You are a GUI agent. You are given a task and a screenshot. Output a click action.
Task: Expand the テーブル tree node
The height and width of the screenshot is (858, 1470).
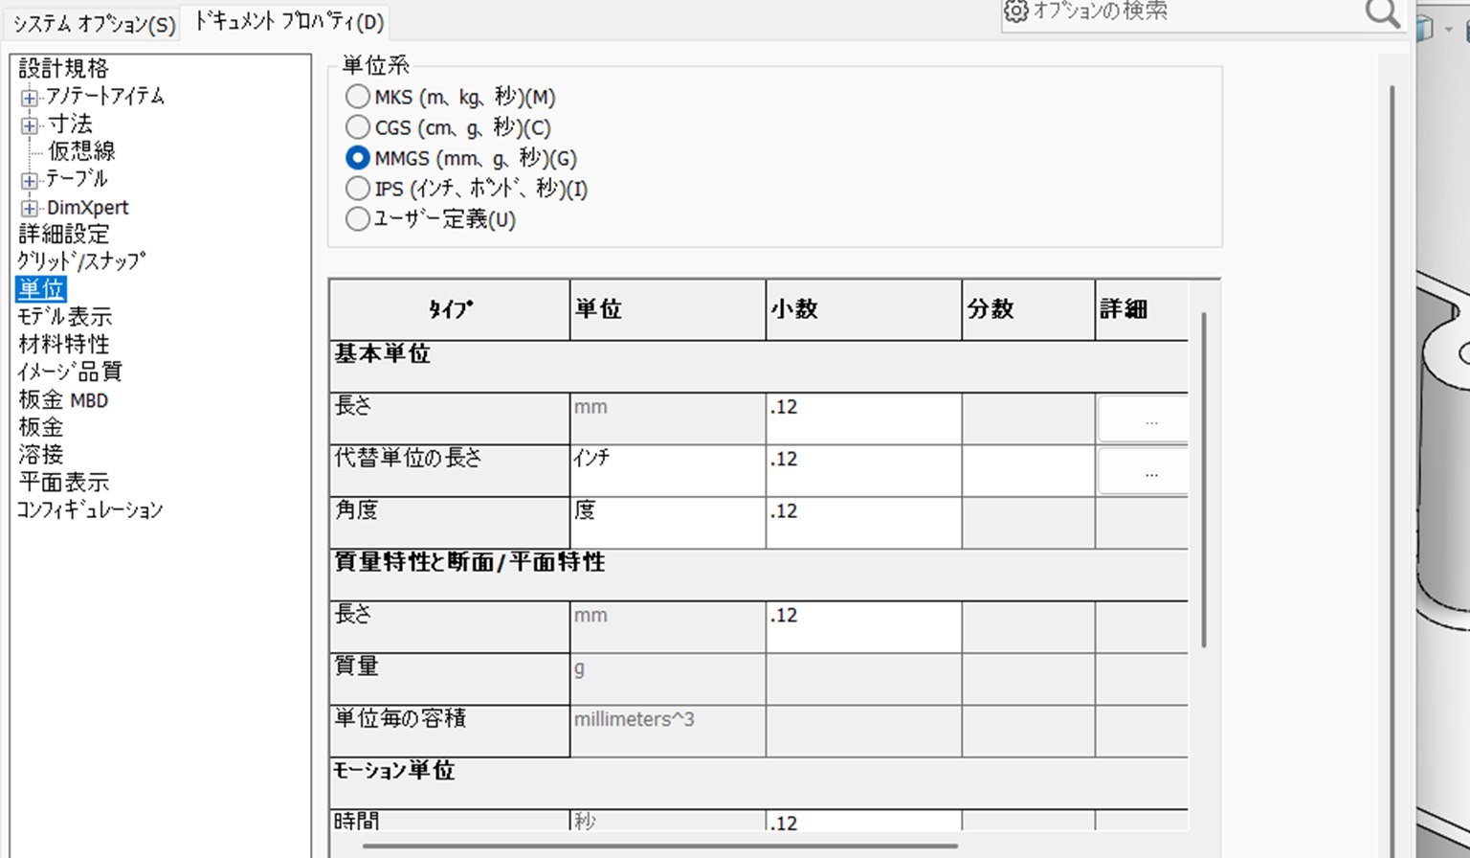[30, 180]
